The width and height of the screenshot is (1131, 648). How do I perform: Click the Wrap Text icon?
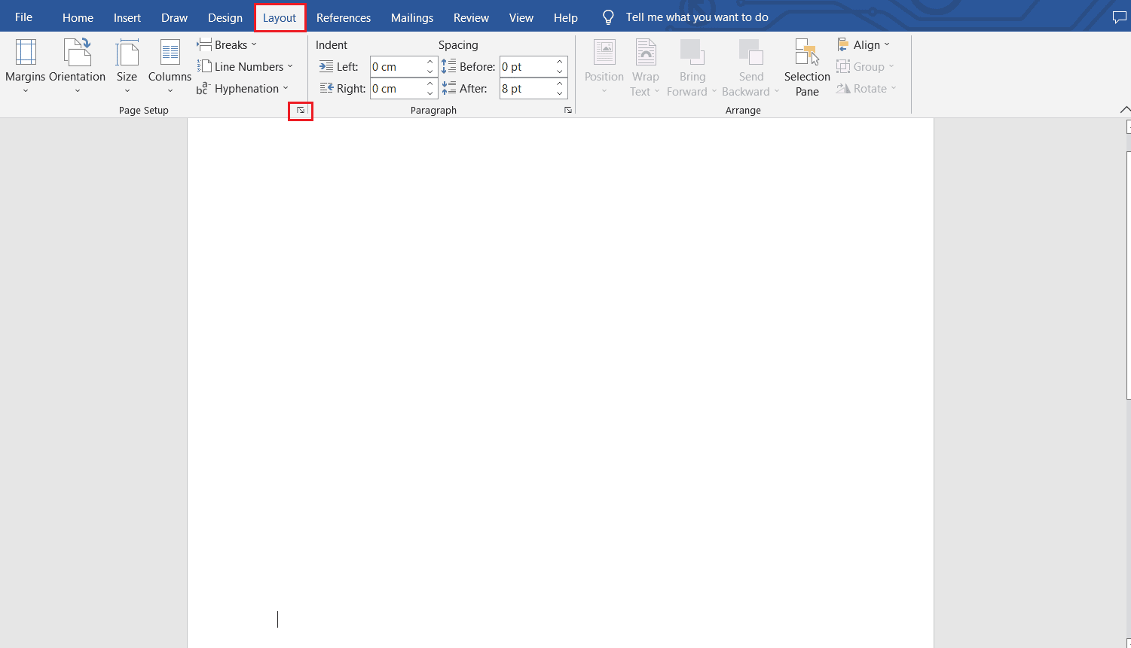click(645, 66)
